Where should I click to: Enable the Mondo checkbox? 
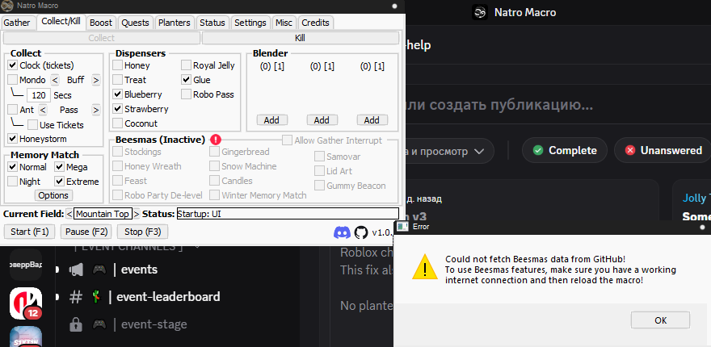pos(13,80)
